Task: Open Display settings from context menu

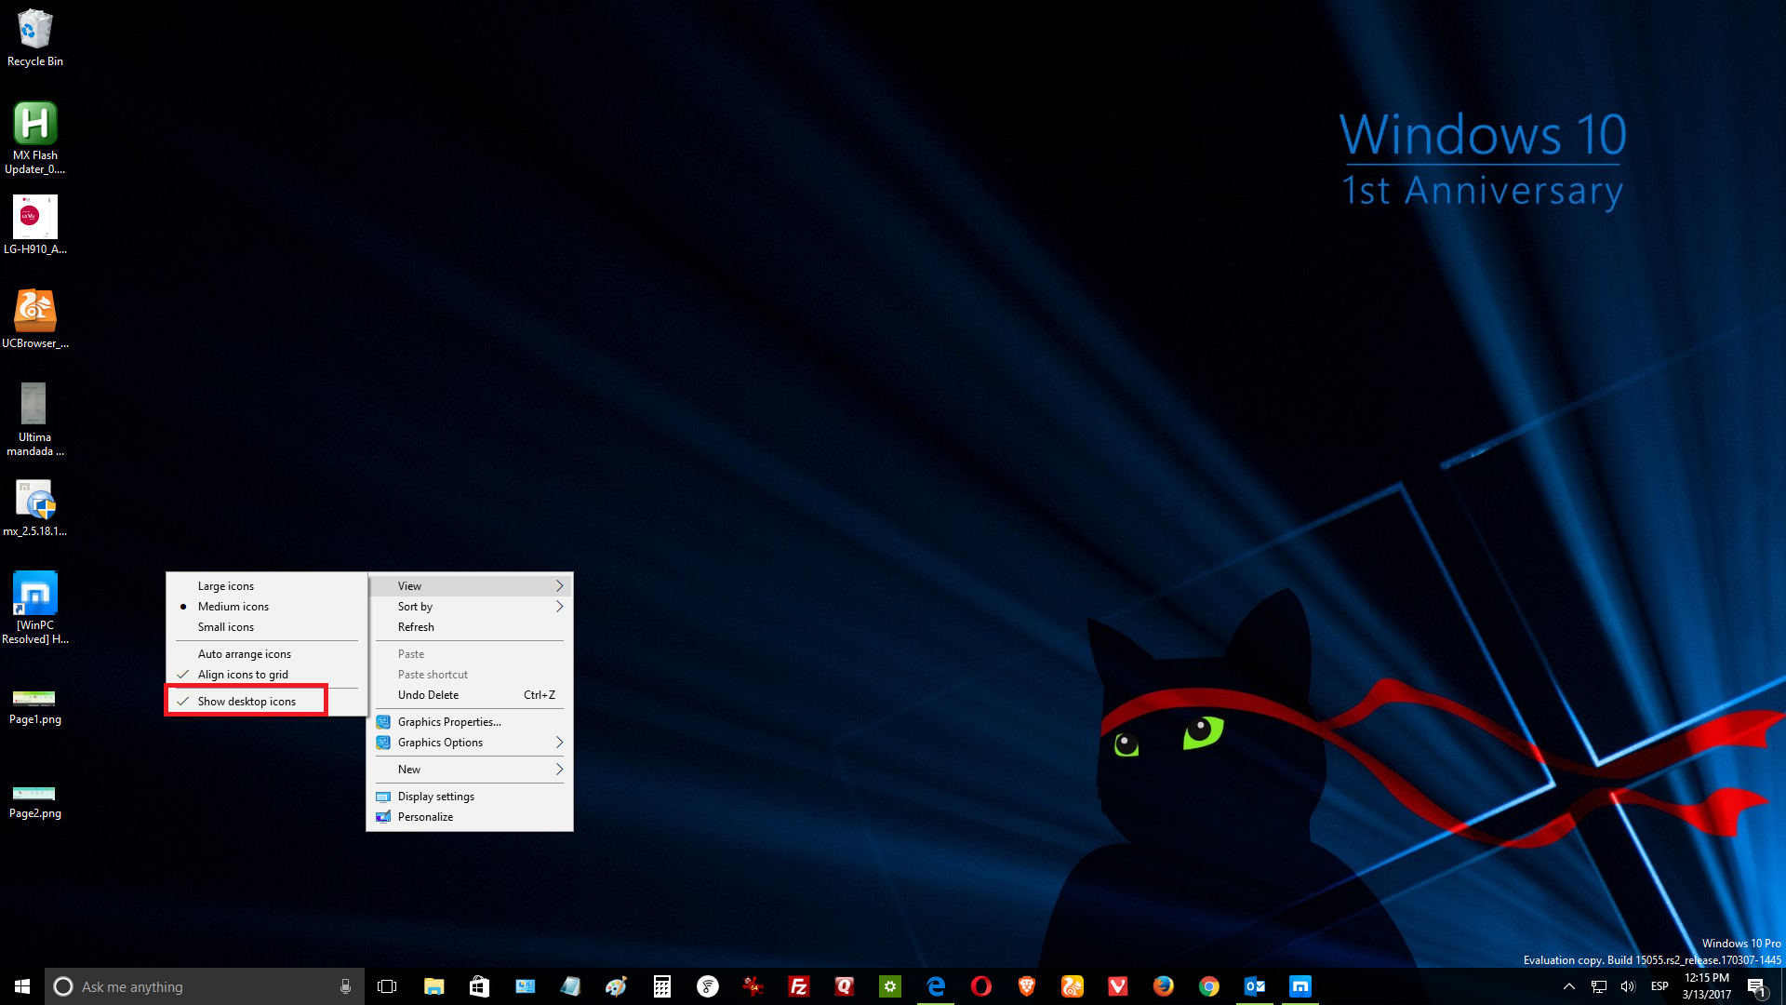Action: [470, 797]
